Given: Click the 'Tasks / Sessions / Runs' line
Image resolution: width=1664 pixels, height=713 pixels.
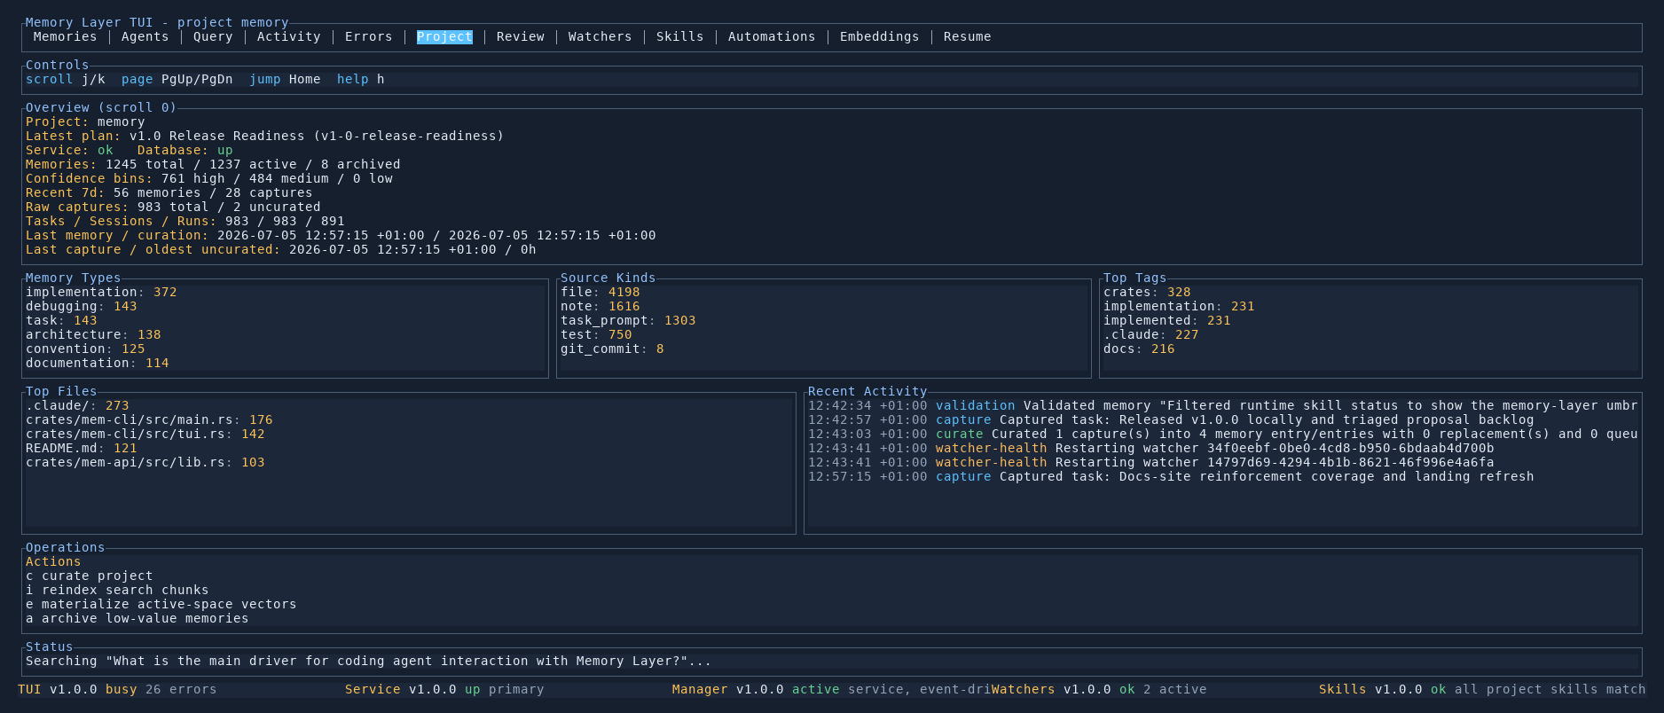Looking at the screenshot, I should [x=185, y=221].
